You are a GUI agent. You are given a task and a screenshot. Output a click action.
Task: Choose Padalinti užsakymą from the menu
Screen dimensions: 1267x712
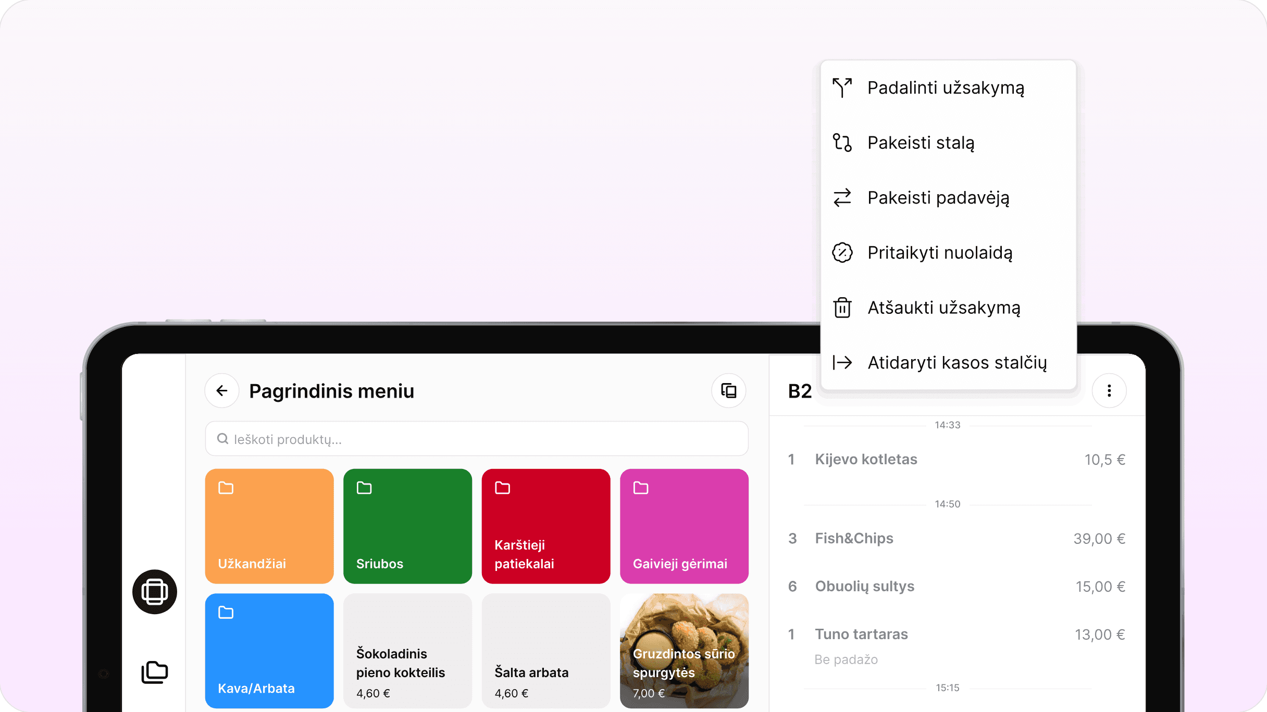[x=948, y=87]
